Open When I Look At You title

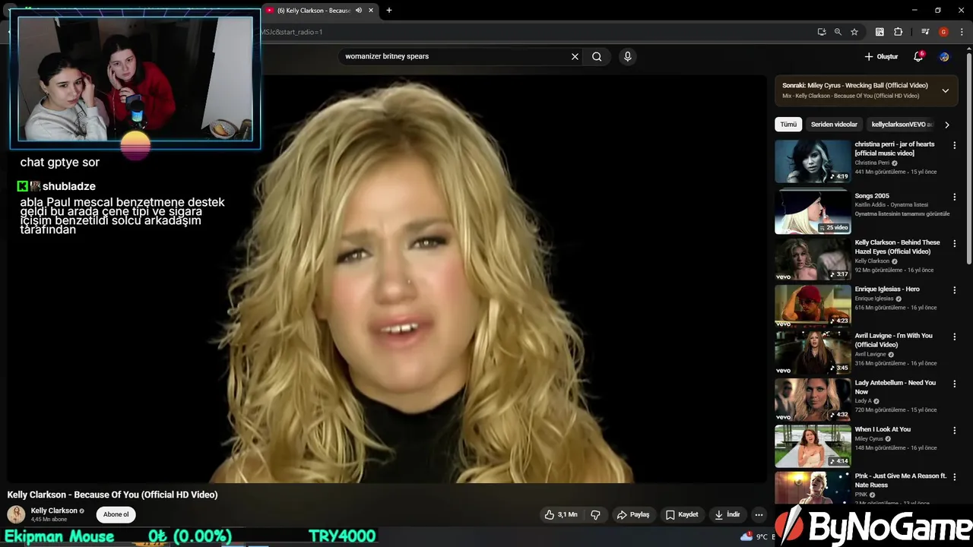[x=883, y=429]
